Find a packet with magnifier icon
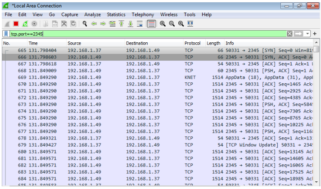The width and height of the screenshot is (321, 189). (85, 24)
